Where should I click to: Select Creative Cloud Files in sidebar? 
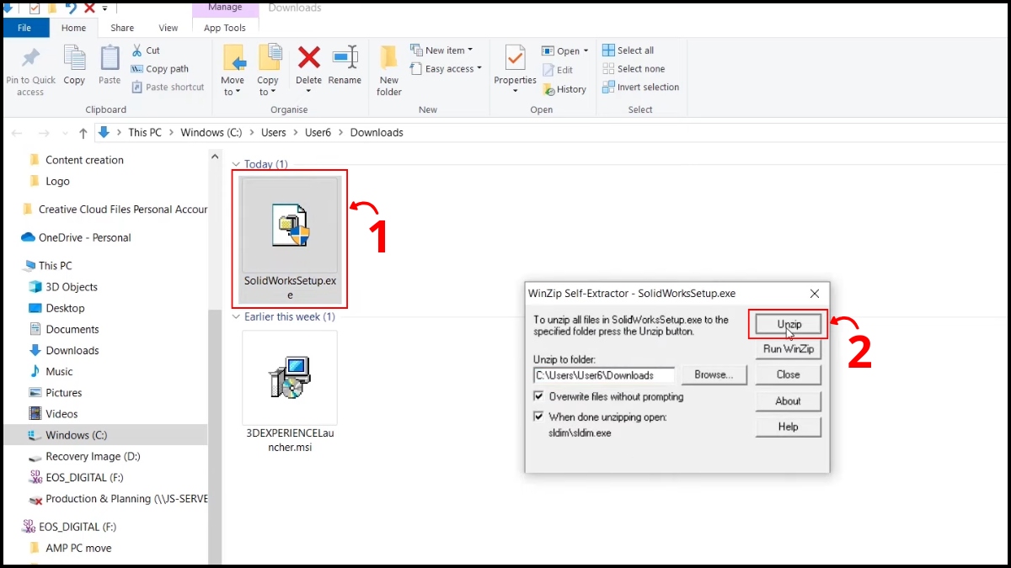tap(115, 209)
